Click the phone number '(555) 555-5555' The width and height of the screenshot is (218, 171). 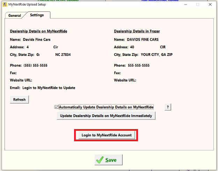[35, 65]
